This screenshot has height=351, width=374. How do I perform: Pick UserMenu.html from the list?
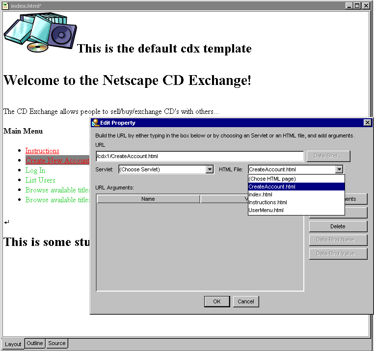pyautogui.click(x=296, y=210)
